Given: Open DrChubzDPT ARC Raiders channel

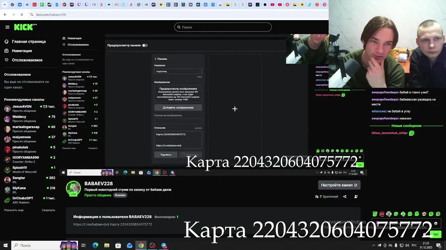Looking at the screenshot, I should [30, 200].
